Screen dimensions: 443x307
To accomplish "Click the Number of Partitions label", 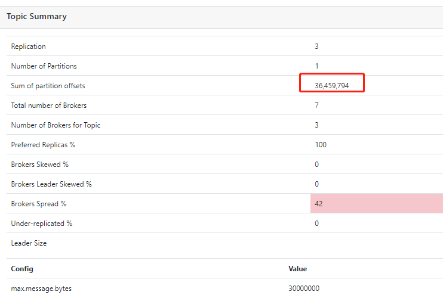I will click(44, 66).
